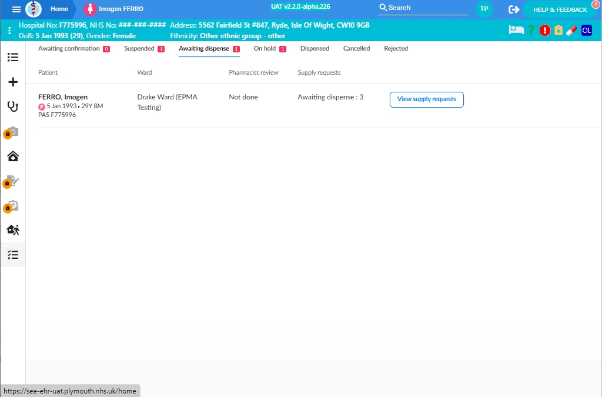602x397 pixels.
Task: Click patient name FERRO, Imogen
Action: pyautogui.click(x=63, y=97)
